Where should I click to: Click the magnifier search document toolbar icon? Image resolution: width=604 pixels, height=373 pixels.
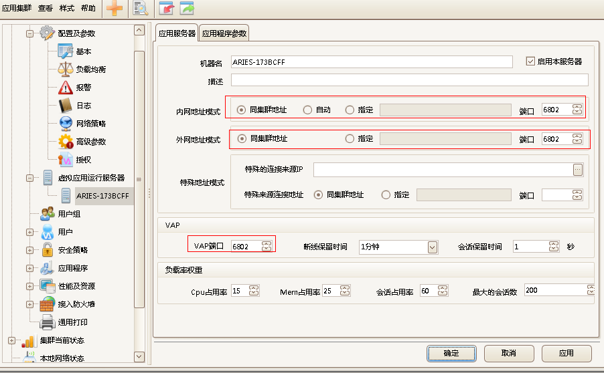click(x=141, y=8)
